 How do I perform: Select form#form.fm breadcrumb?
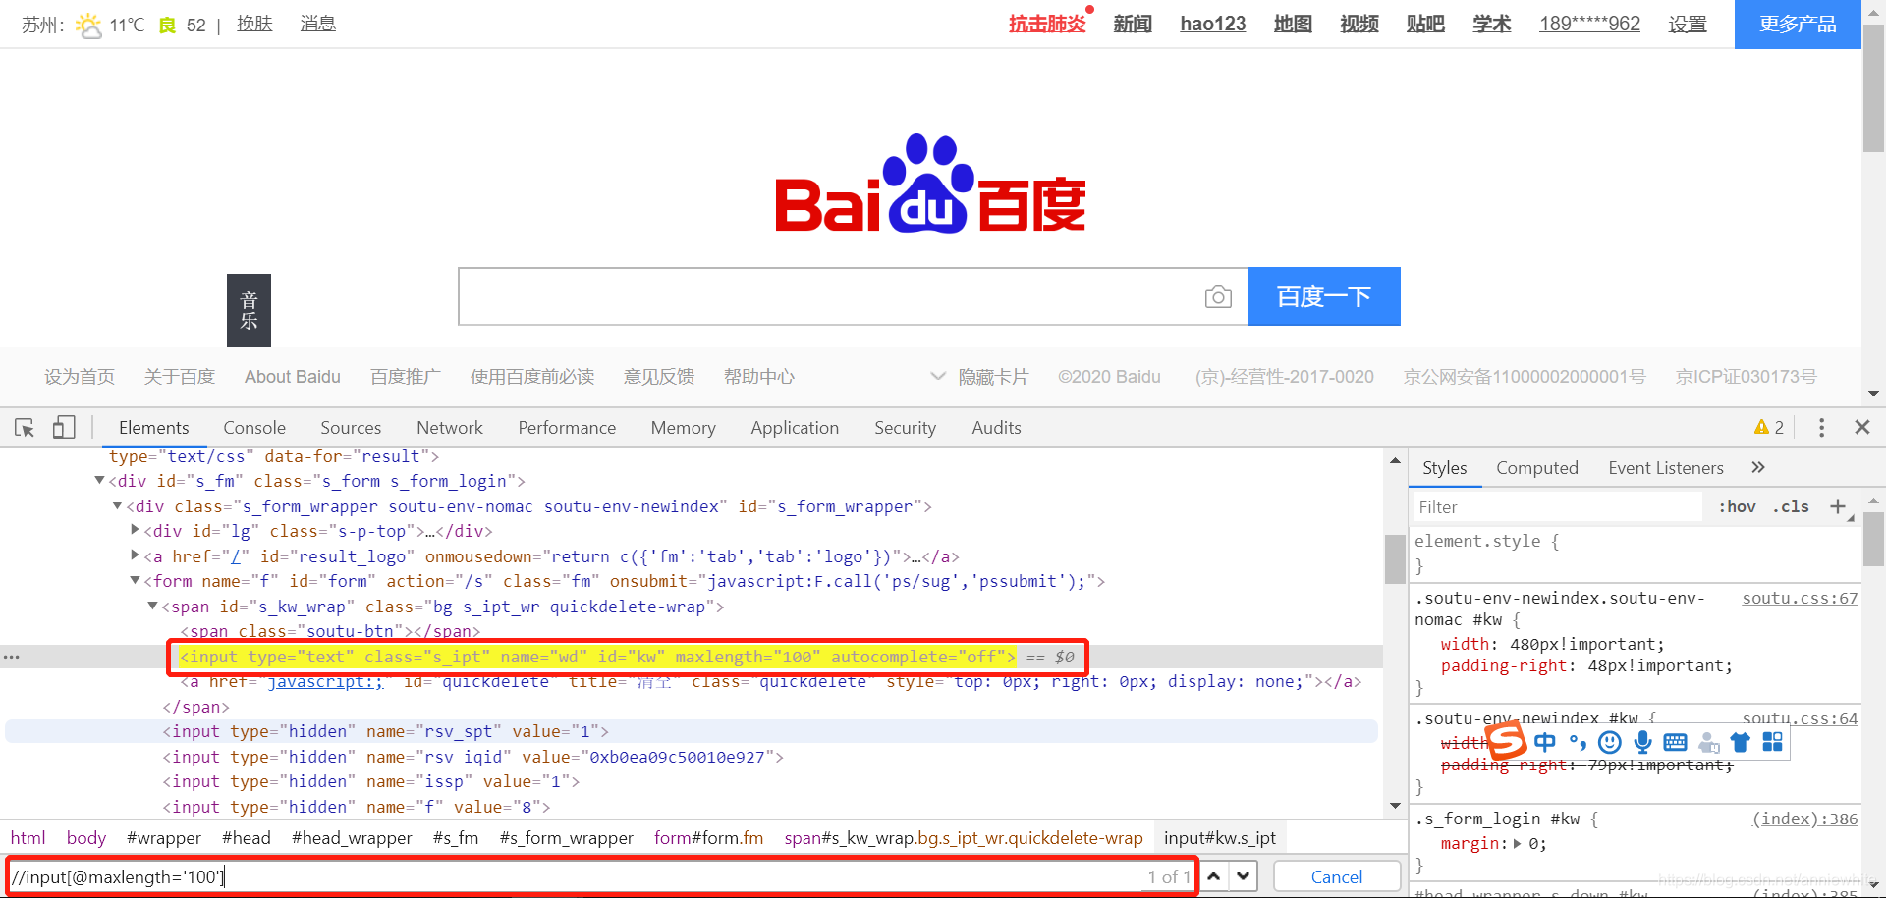click(708, 838)
